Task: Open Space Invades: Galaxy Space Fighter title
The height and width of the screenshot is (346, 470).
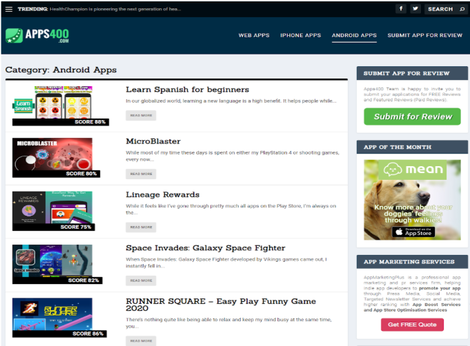Action: pos(205,247)
